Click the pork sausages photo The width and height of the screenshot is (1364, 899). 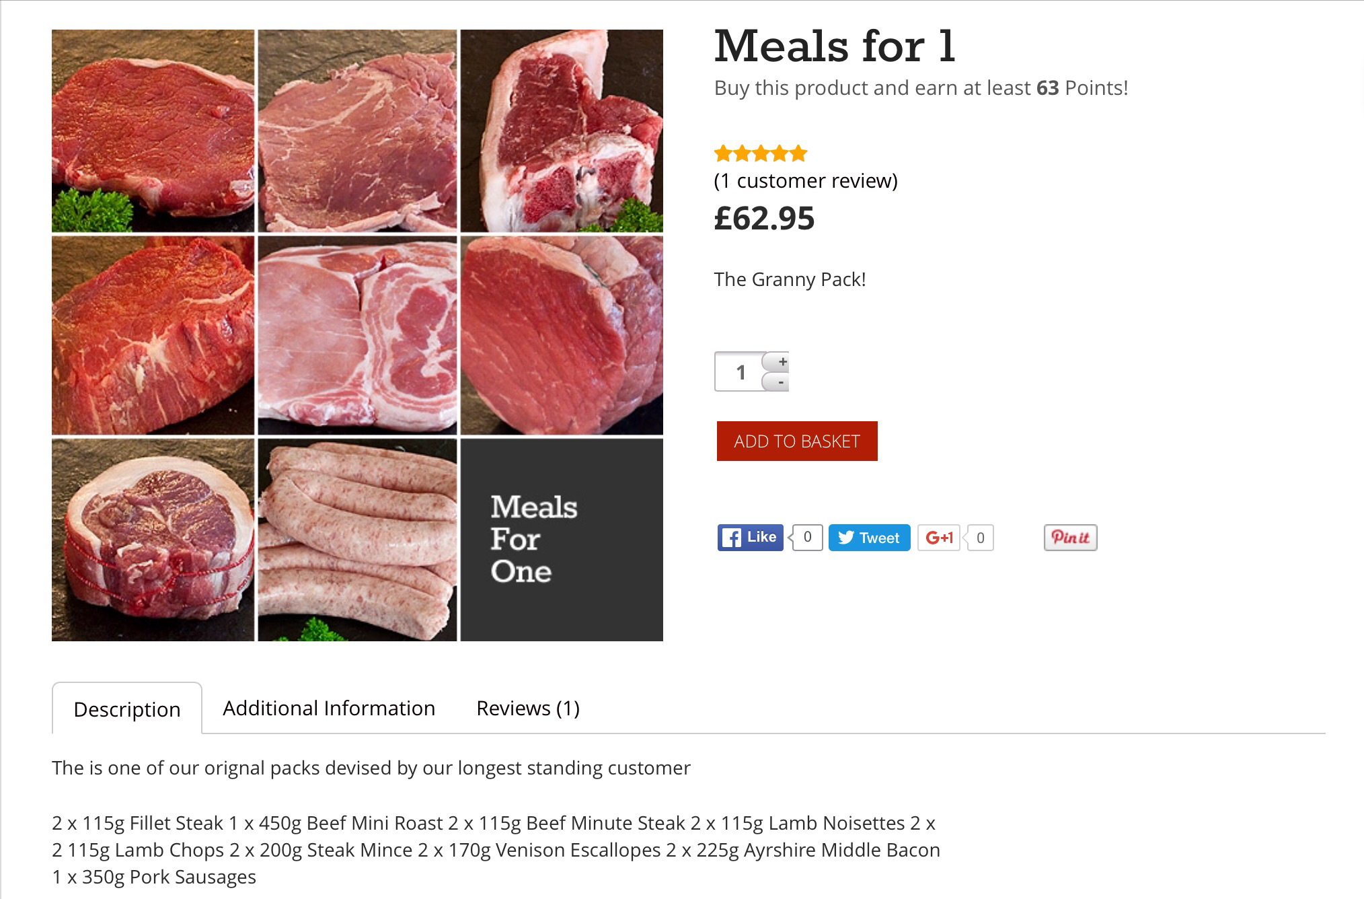click(x=357, y=540)
